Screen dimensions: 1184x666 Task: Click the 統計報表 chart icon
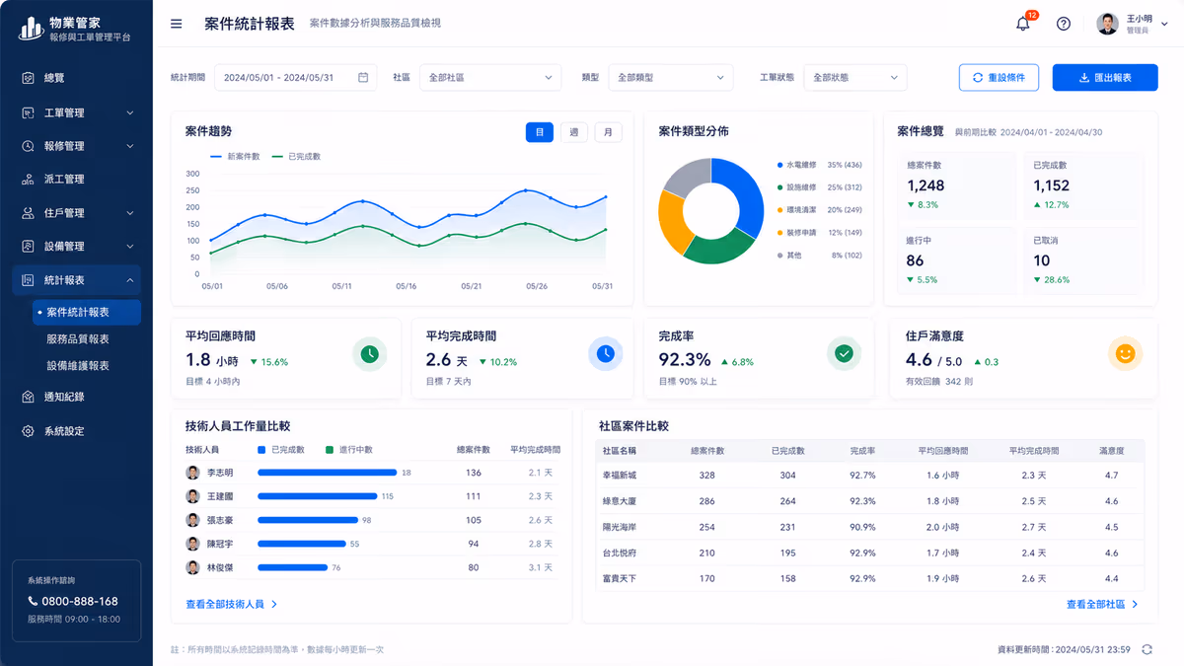(28, 280)
